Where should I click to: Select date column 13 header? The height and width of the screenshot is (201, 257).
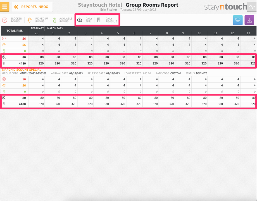click(248, 33)
